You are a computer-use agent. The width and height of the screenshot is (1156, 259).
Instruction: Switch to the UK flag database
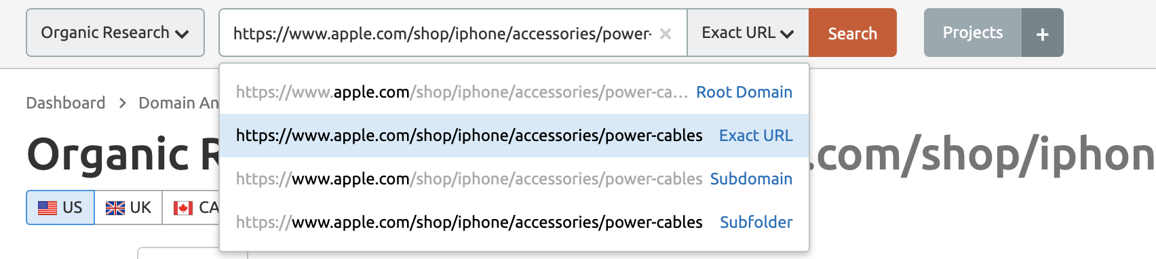tap(128, 207)
